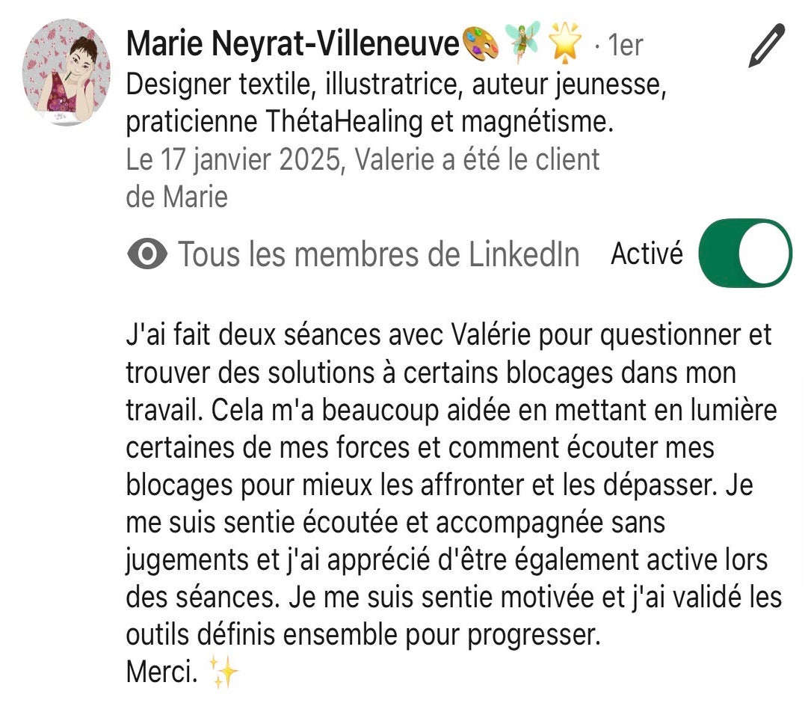Open Marie's profile photo
811x712 pixels.
point(67,72)
